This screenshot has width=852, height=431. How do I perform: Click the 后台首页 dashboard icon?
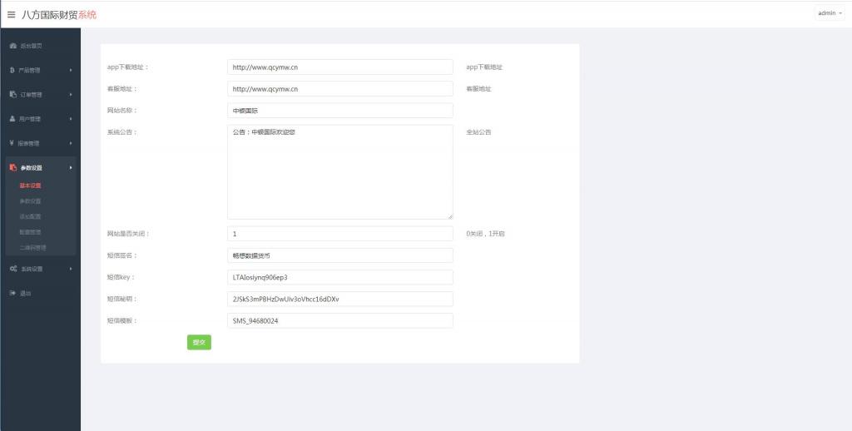12,46
